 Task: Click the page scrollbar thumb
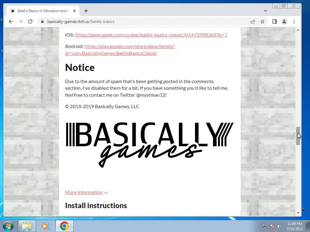[298, 136]
